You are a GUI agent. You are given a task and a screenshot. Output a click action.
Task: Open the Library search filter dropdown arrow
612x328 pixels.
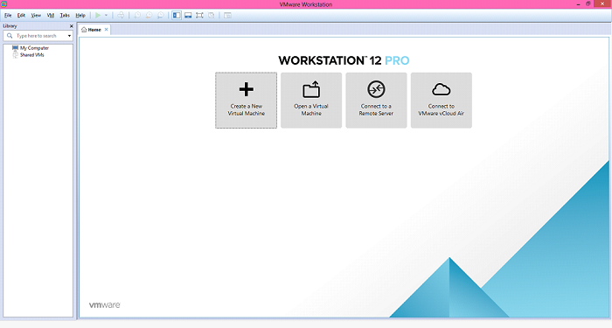click(x=69, y=36)
